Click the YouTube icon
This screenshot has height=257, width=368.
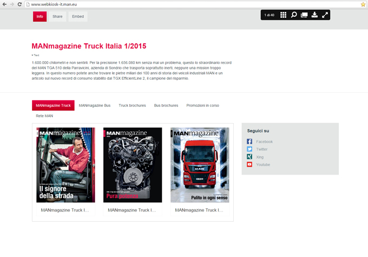pyautogui.click(x=249, y=164)
